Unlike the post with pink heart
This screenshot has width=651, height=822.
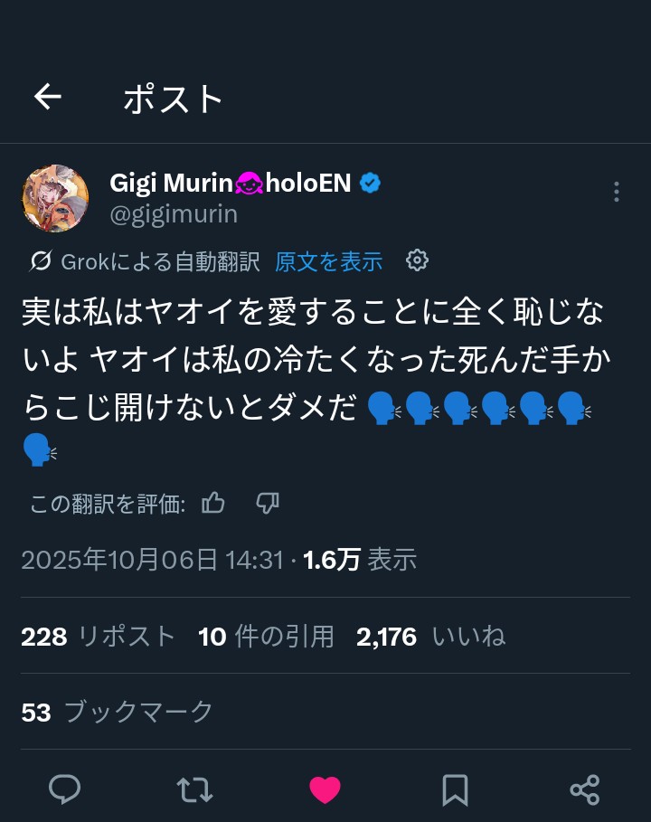click(325, 789)
